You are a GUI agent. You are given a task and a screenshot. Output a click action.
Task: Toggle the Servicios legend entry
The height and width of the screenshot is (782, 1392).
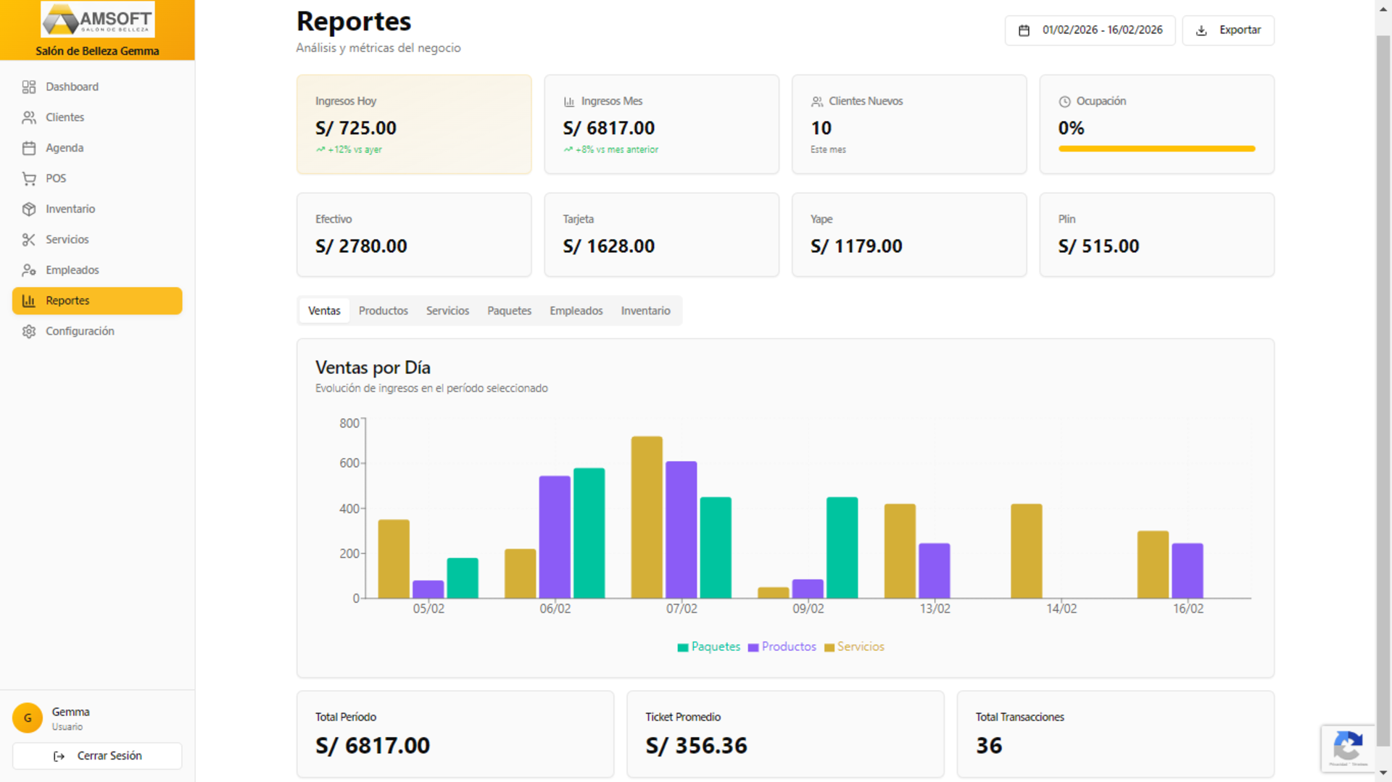pos(854,646)
